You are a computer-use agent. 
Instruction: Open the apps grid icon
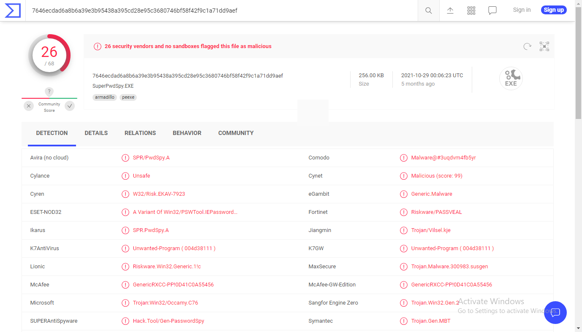pos(471,11)
